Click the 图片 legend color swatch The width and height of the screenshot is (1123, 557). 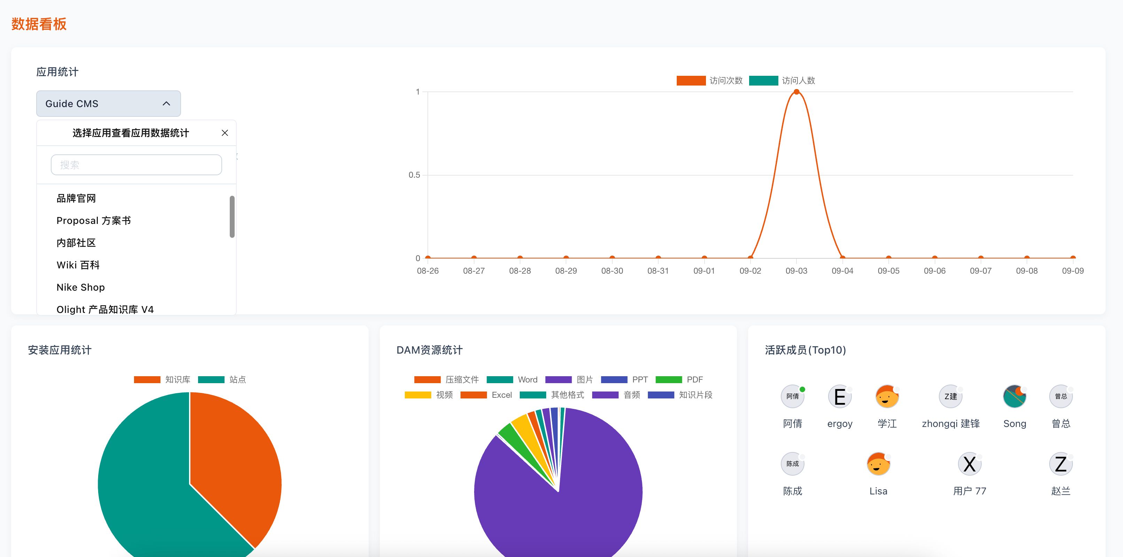click(558, 380)
